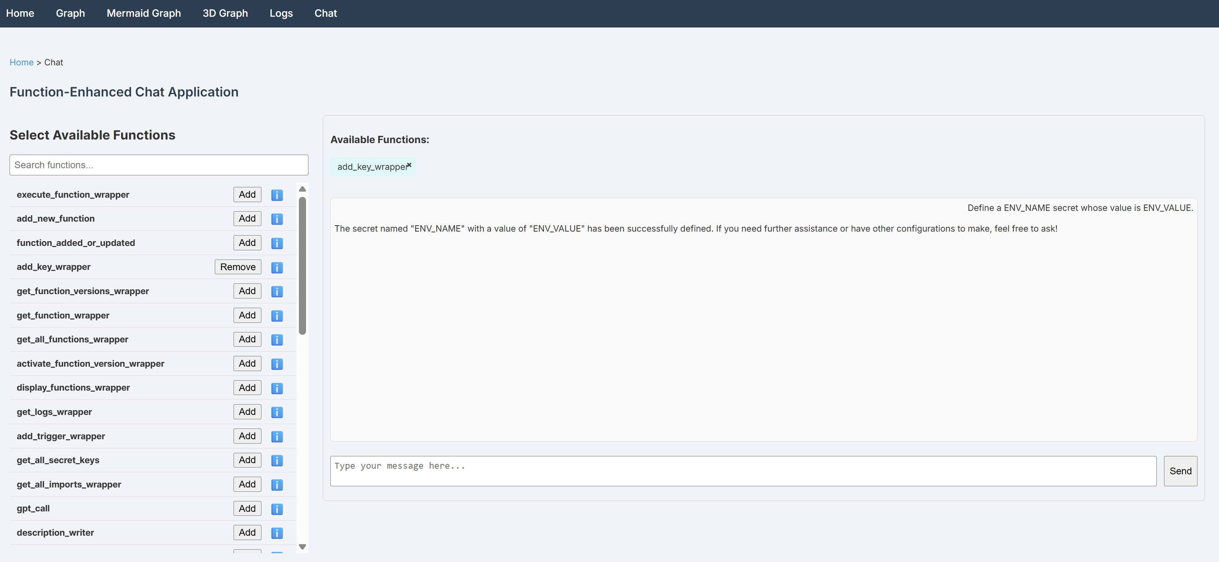This screenshot has width=1219, height=562.
Task: Open info icon for execute_function_wrapper
Action: [x=277, y=195]
